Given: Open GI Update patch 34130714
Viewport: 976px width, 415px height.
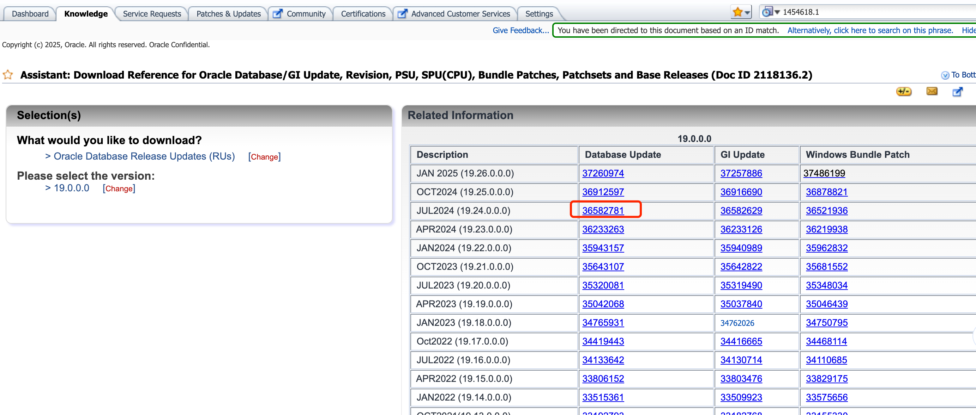Looking at the screenshot, I should tap(741, 360).
